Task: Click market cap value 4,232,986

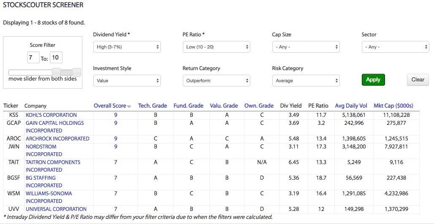Action: pos(396,193)
